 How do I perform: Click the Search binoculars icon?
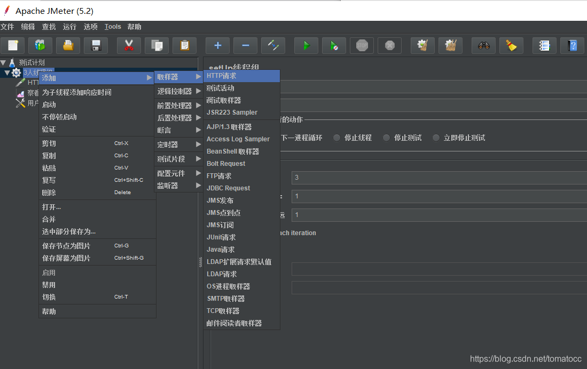point(484,46)
